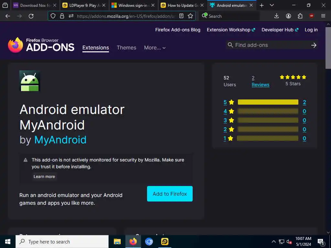
Task: Open the uBlock Origin extension icon
Action: coord(312,16)
